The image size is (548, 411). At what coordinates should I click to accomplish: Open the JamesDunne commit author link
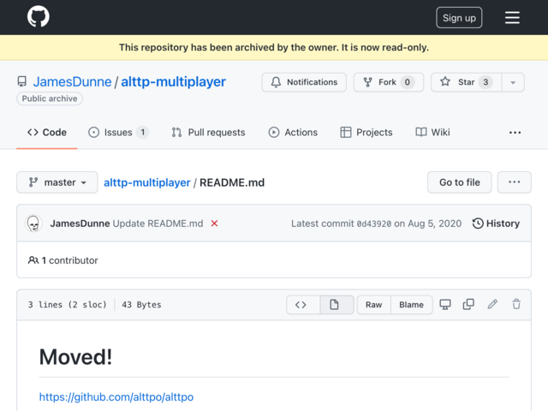tap(80, 223)
